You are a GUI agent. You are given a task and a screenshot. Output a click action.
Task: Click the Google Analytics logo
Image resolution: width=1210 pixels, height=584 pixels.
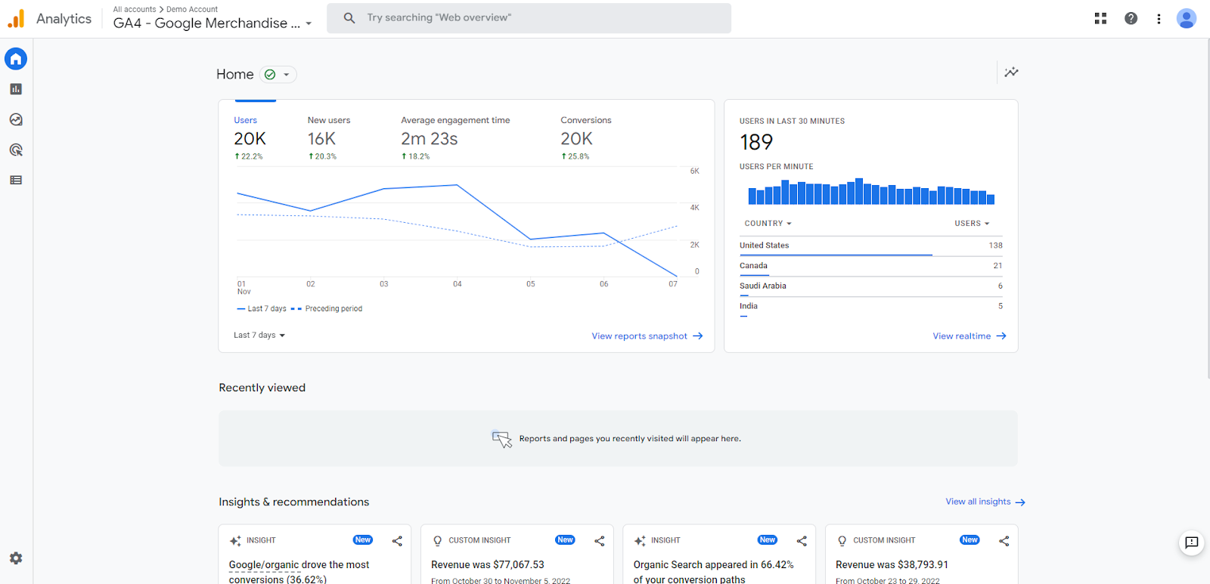click(x=16, y=19)
